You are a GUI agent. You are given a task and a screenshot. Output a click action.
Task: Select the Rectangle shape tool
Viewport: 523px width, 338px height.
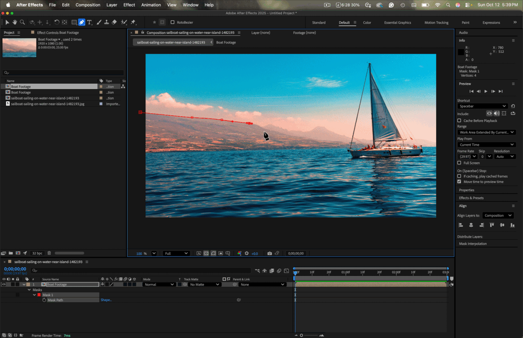pos(74,22)
